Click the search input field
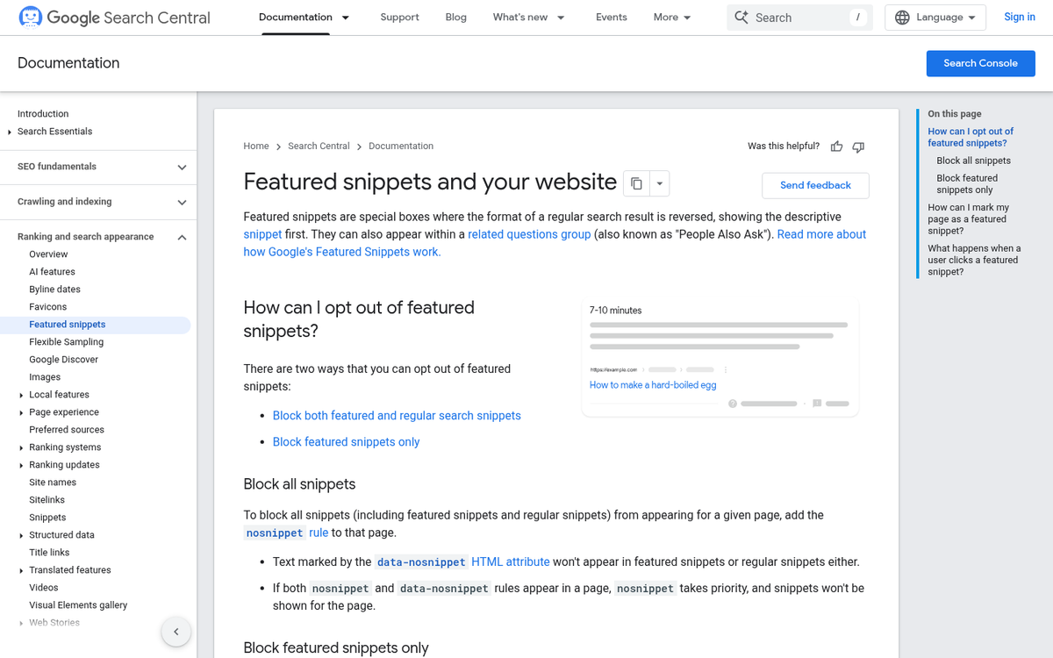This screenshot has width=1053, height=658. coord(790,17)
